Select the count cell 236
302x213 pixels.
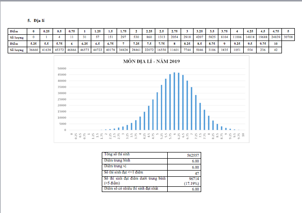pyautogui.click(x=263, y=50)
